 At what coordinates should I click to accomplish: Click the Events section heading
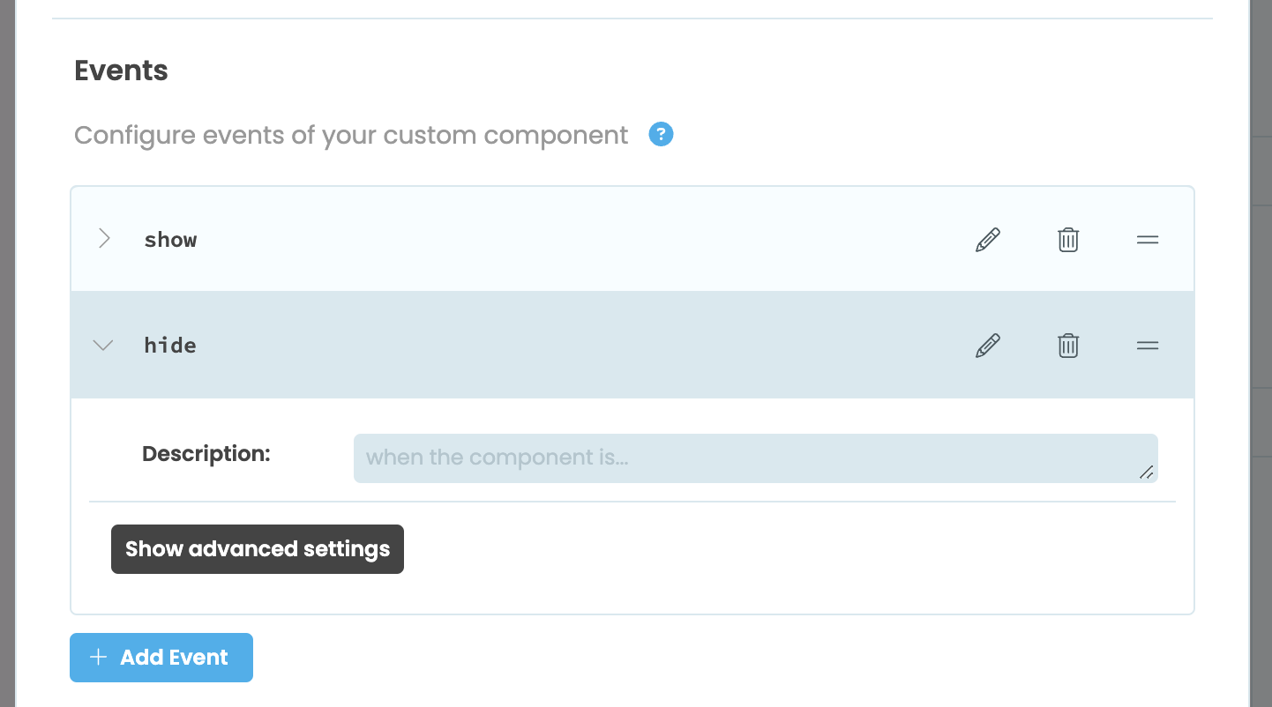pyautogui.click(x=121, y=71)
